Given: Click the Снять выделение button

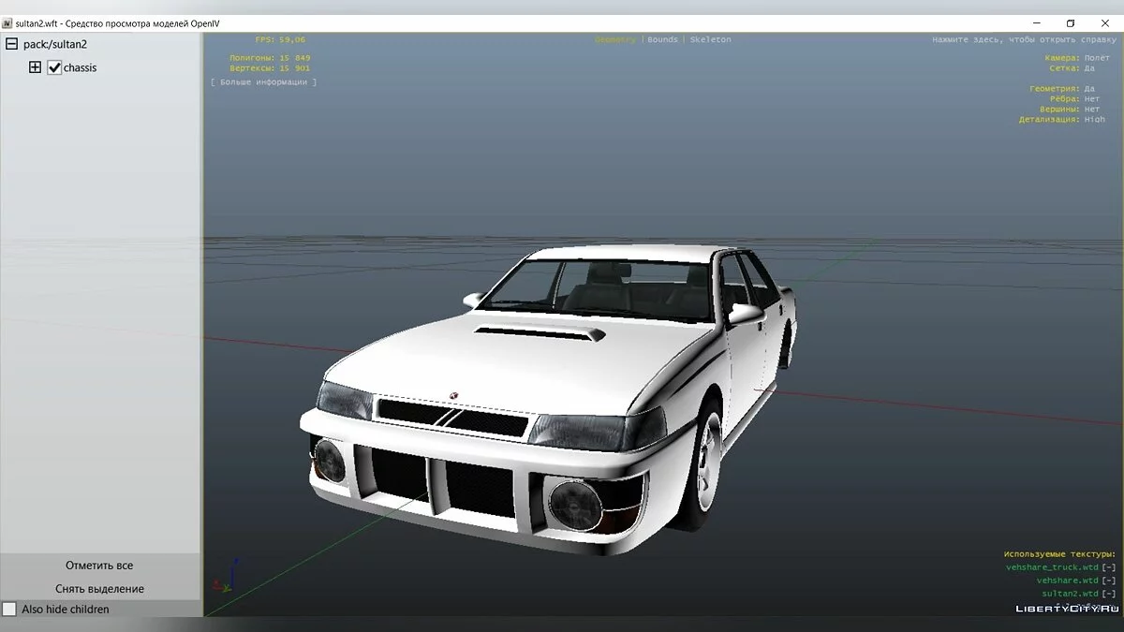Looking at the screenshot, I should point(99,589).
